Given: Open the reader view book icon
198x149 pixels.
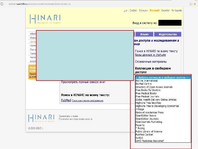Looking at the screenshot, I should (x=191, y=4).
